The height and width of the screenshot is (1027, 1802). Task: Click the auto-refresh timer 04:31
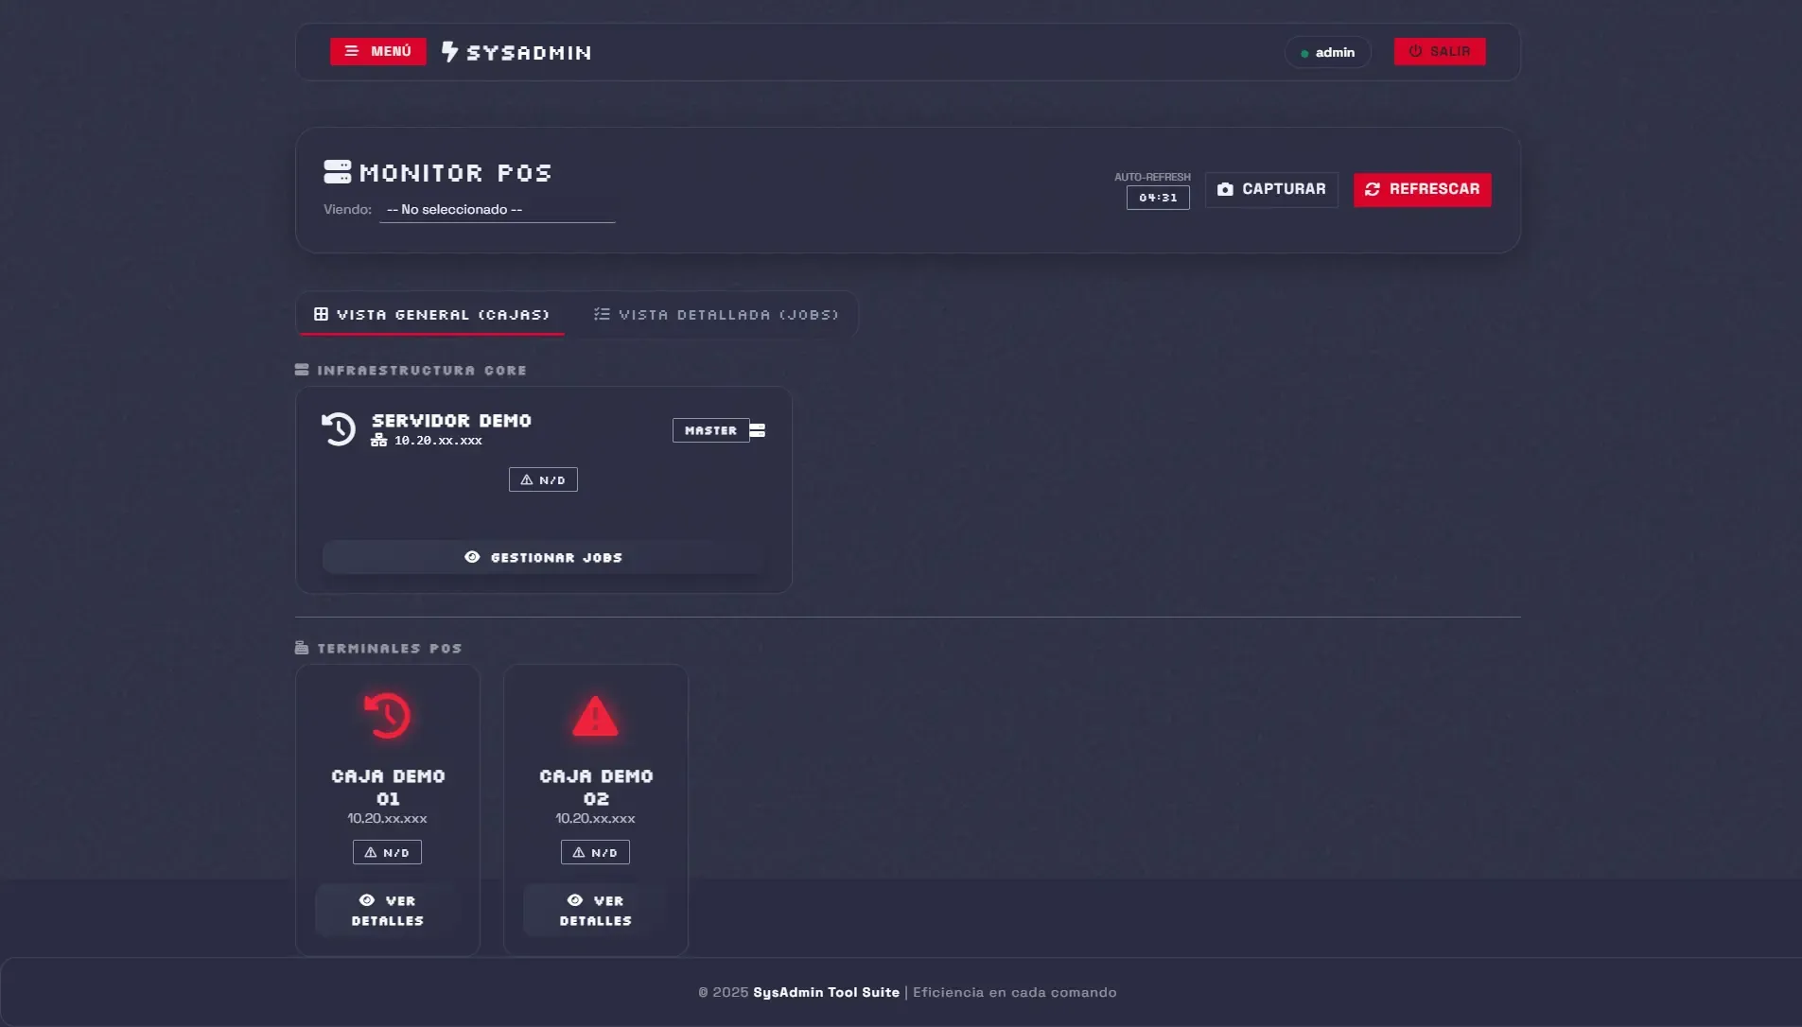(x=1158, y=198)
